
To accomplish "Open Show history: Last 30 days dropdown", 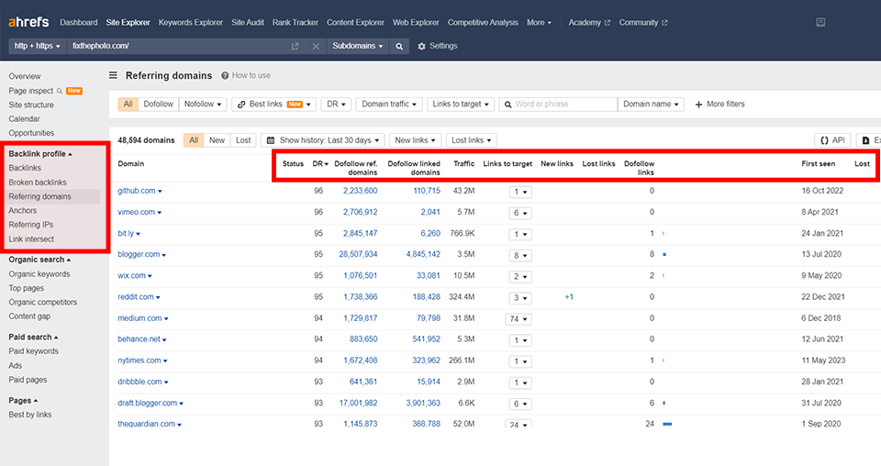I will point(321,140).
